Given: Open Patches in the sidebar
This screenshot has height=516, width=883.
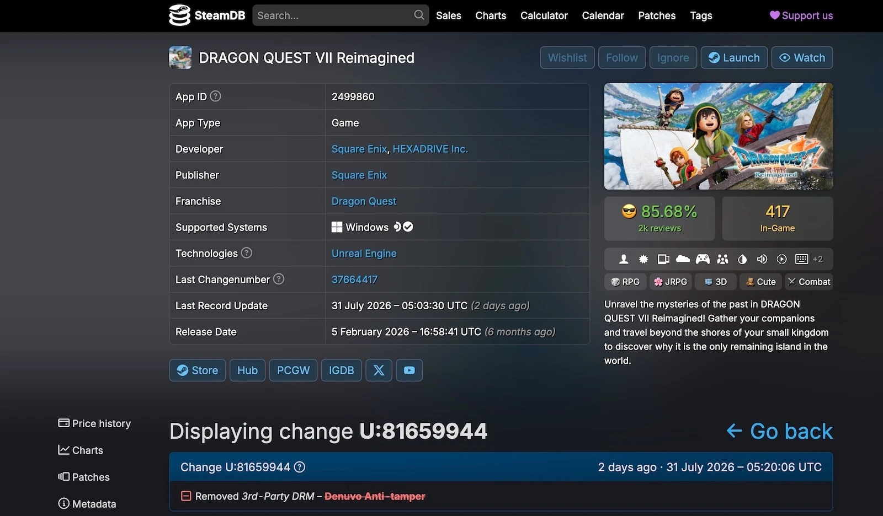Looking at the screenshot, I should click(84, 477).
